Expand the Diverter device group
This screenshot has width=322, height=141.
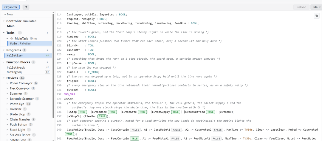pos(7,109)
